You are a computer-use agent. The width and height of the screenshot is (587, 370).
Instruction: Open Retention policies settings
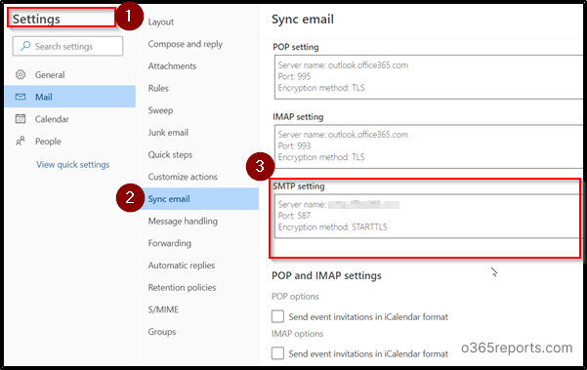(x=182, y=287)
